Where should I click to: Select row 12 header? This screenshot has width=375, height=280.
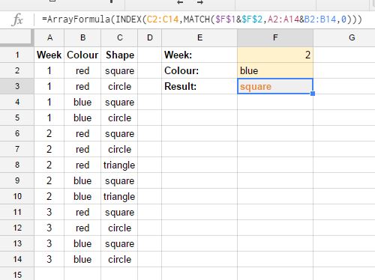coord(17,228)
